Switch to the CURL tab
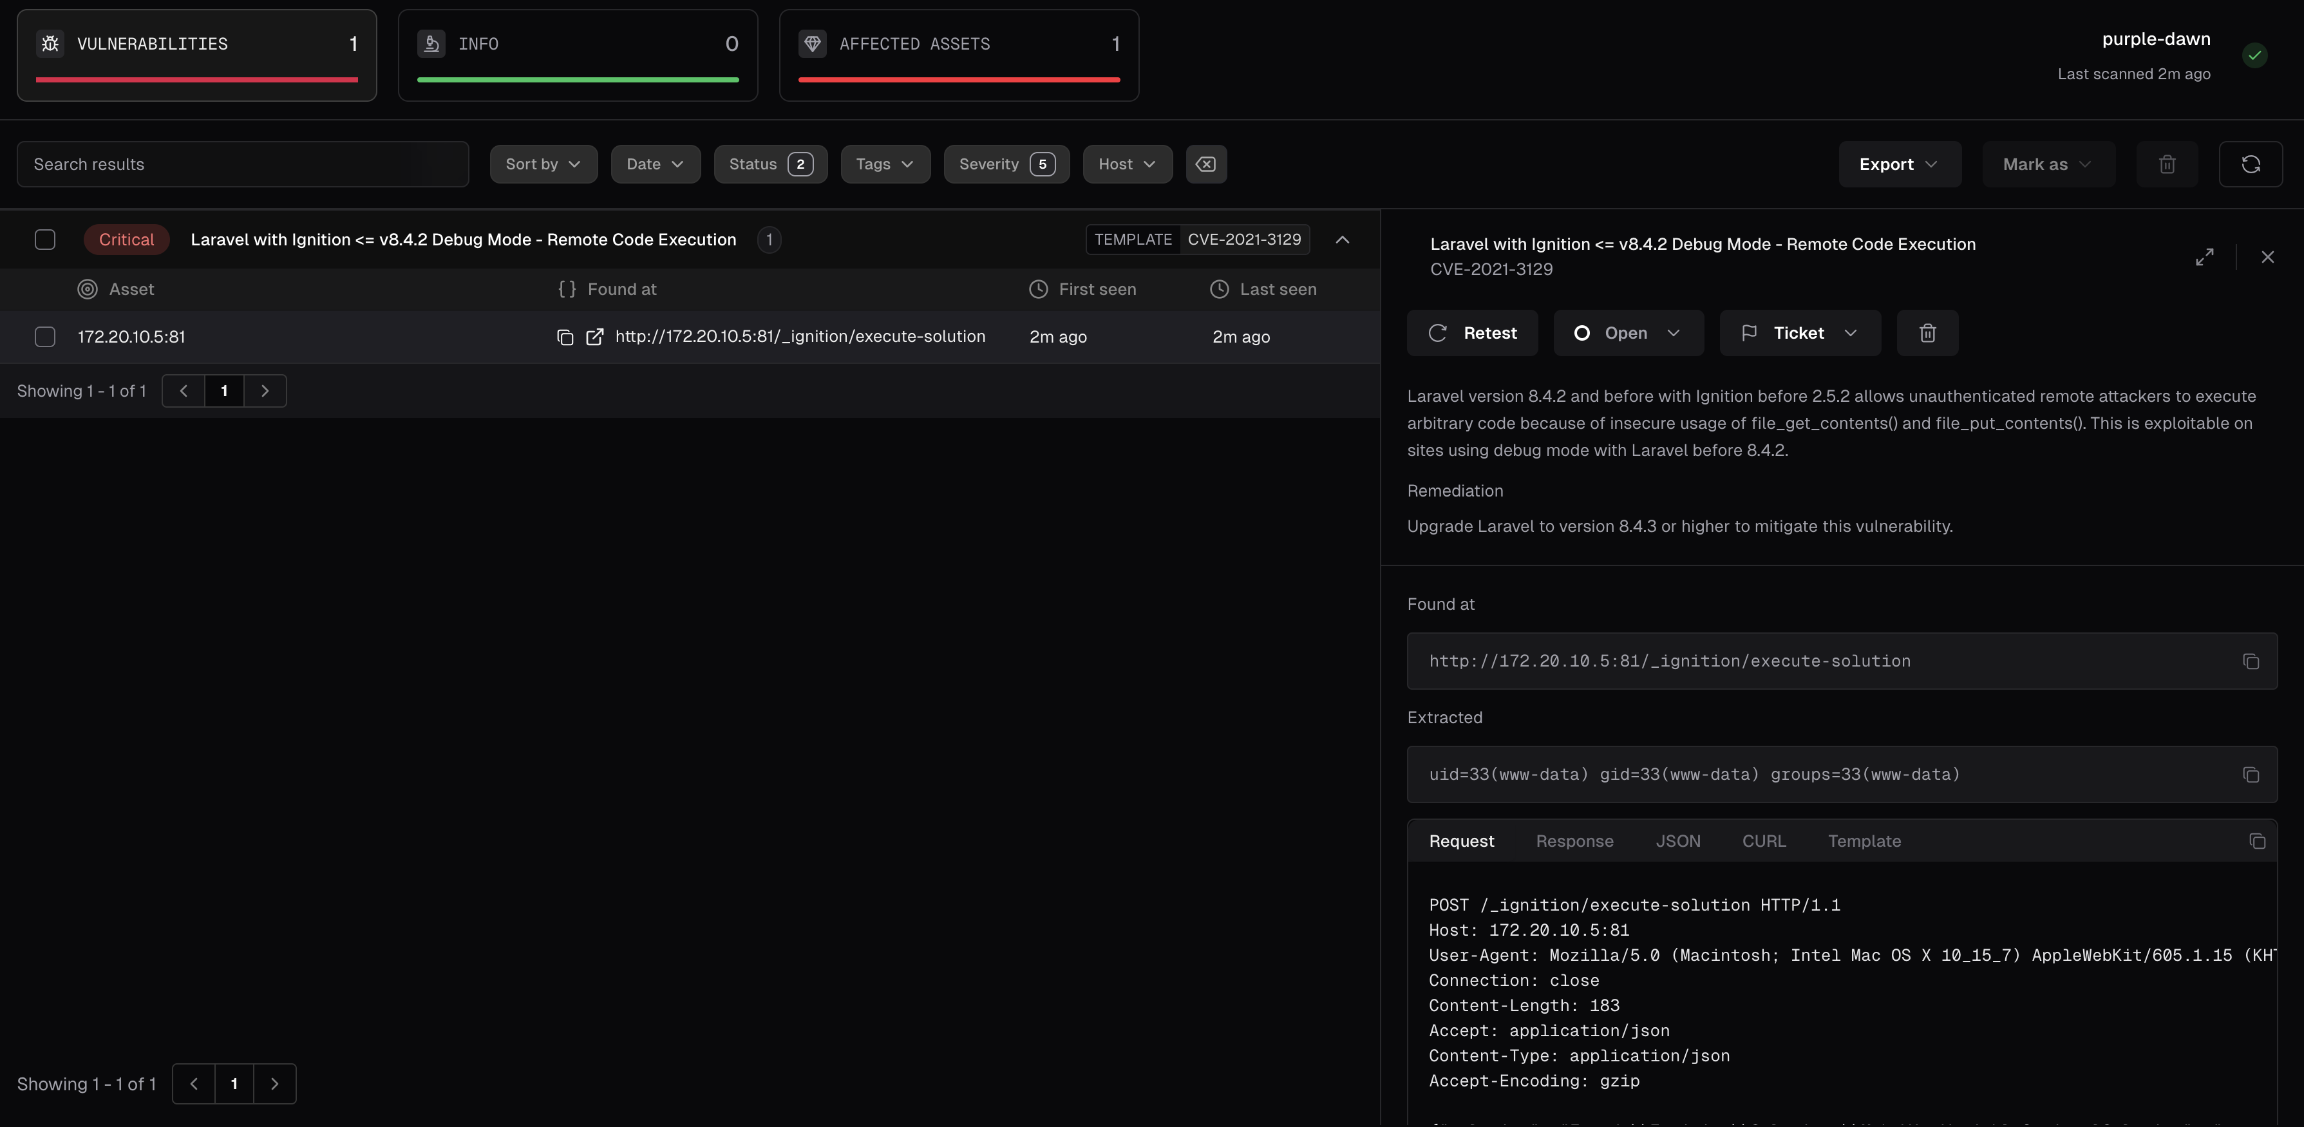This screenshot has height=1127, width=2304. (x=1763, y=842)
